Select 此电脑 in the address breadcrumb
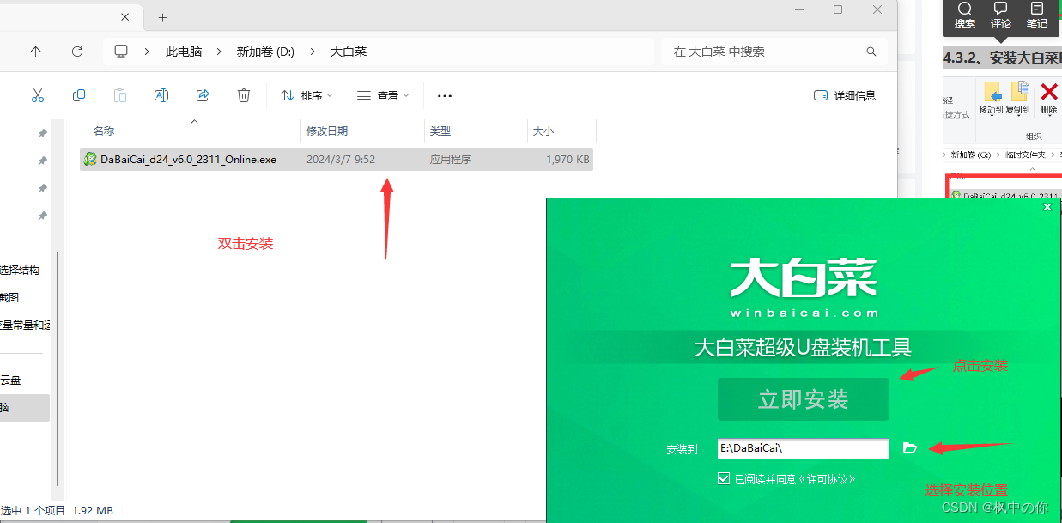This screenshot has width=1062, height=523. 184,52
